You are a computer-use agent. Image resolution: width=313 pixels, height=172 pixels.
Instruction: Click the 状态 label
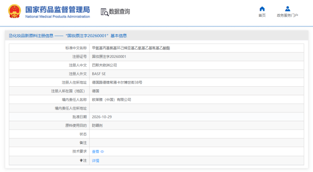tap(83, 134)
